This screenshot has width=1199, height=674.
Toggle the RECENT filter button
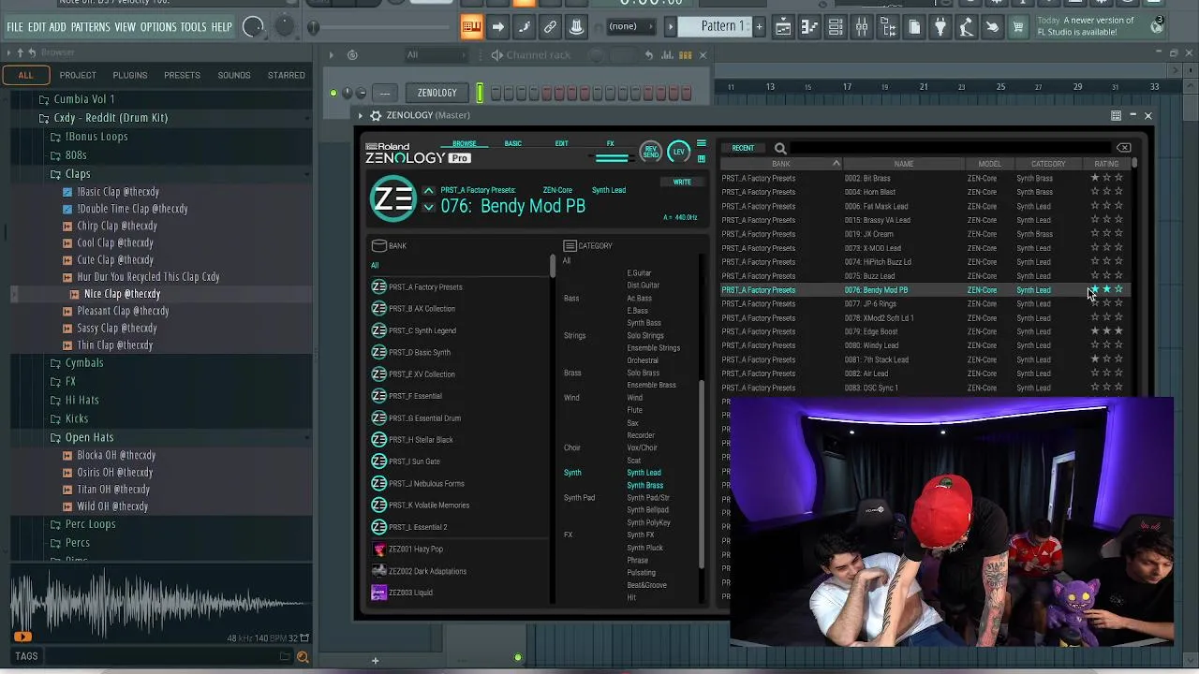tap(743, 148)
